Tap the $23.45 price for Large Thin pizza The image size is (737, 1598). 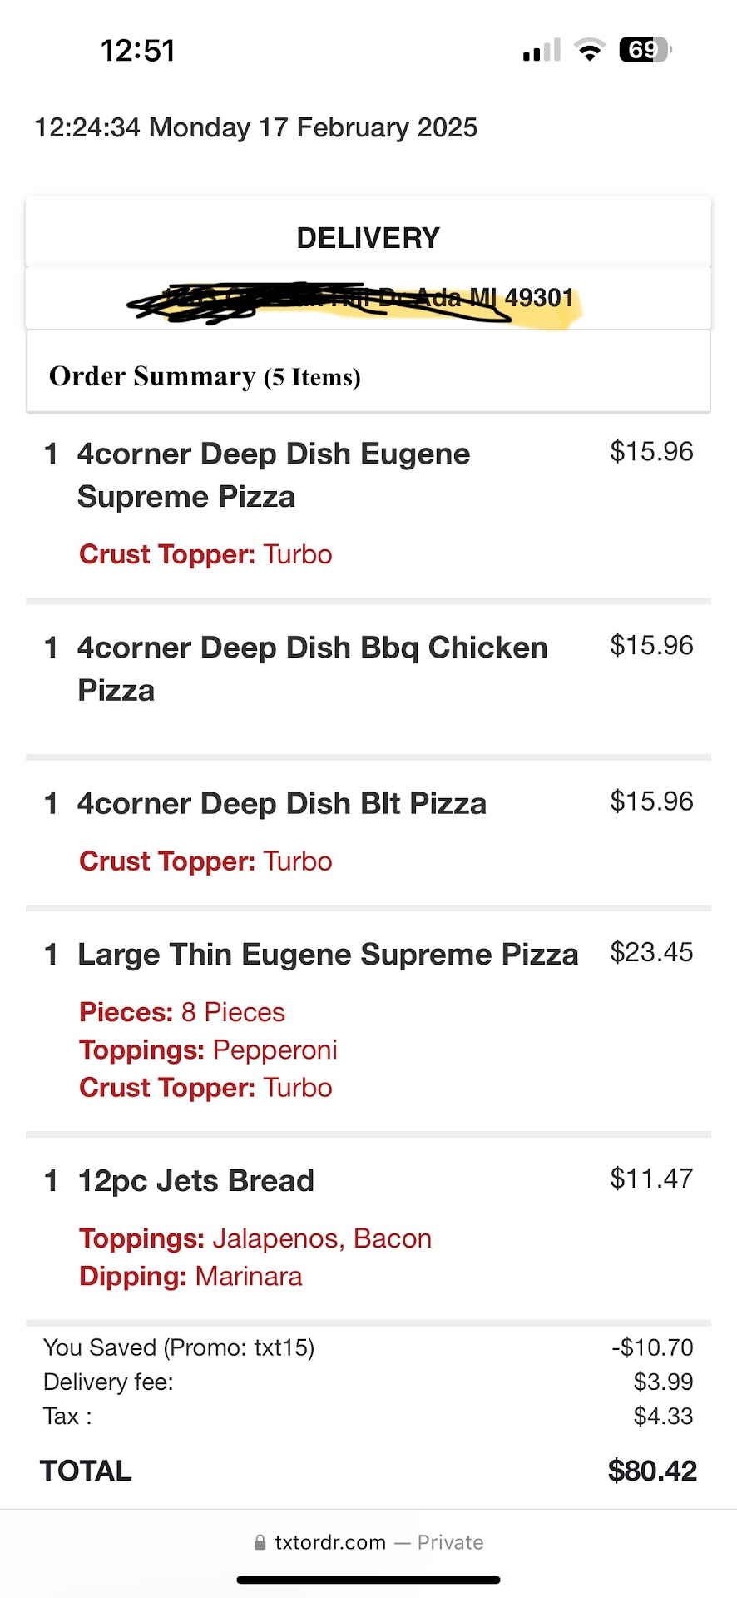tap(651, 952)
